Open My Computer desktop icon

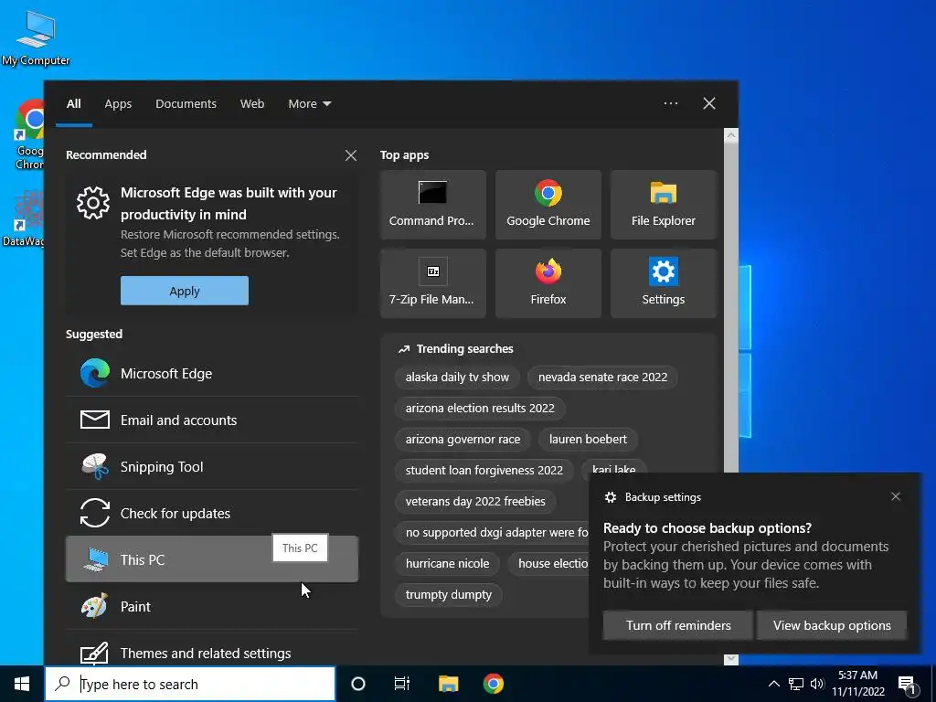point(36,37)
